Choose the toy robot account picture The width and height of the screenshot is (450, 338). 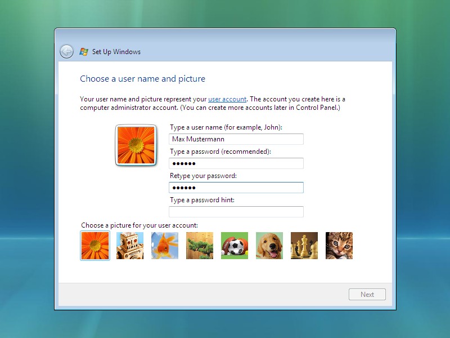[x=130, y=246]
